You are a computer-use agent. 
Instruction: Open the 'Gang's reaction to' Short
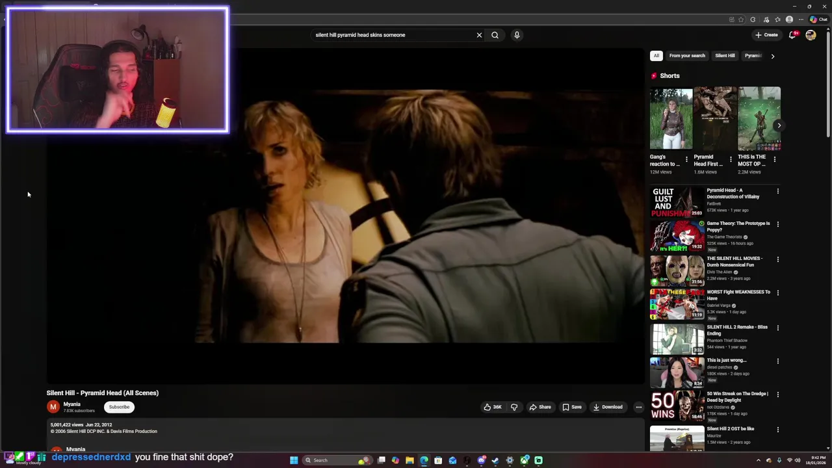(x=671, y=119)
